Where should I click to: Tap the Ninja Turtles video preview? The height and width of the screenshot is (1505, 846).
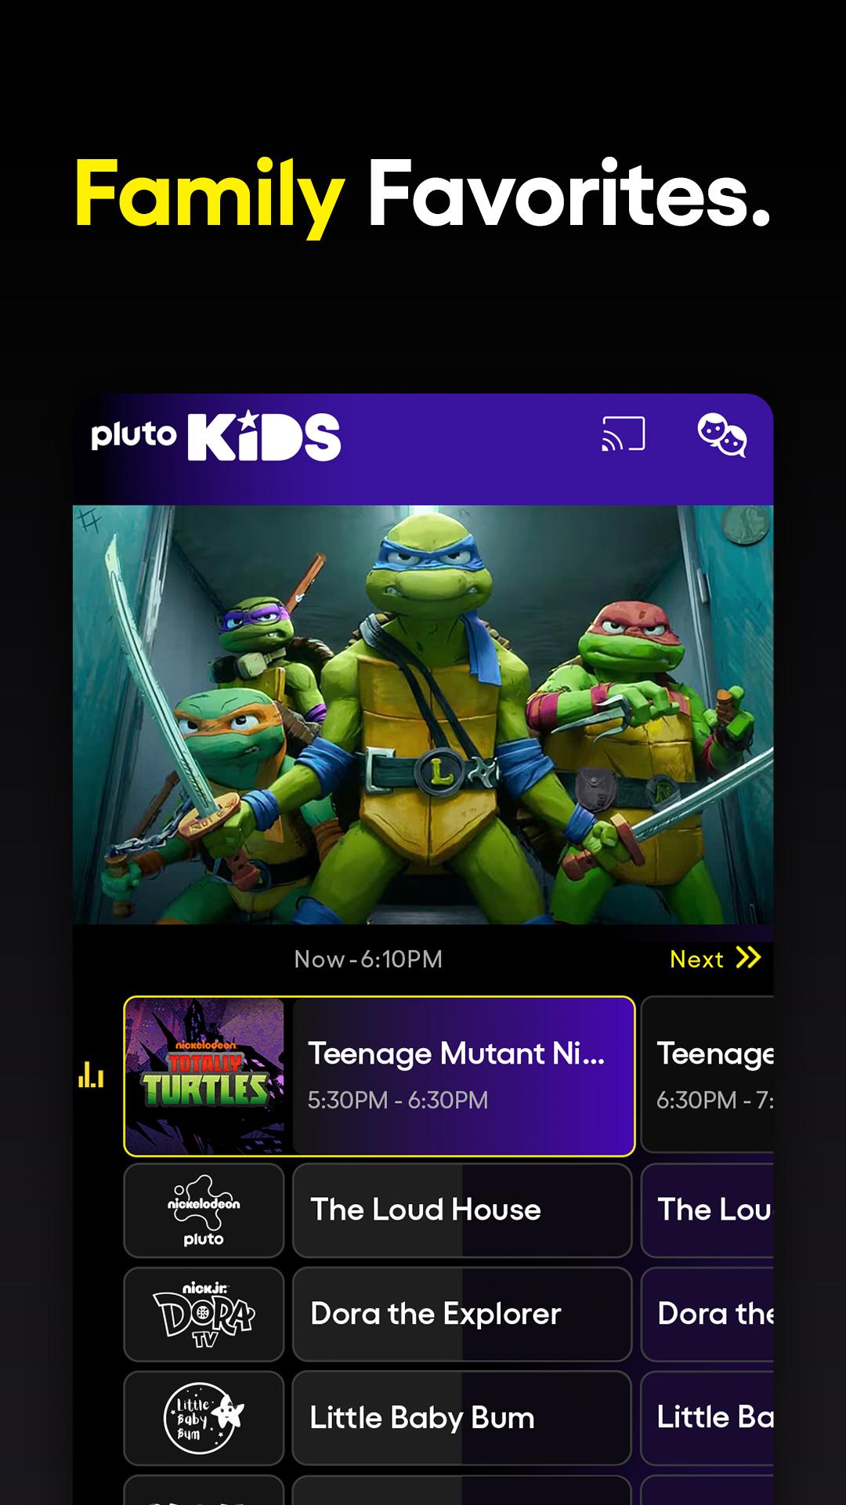coord(423,715)
